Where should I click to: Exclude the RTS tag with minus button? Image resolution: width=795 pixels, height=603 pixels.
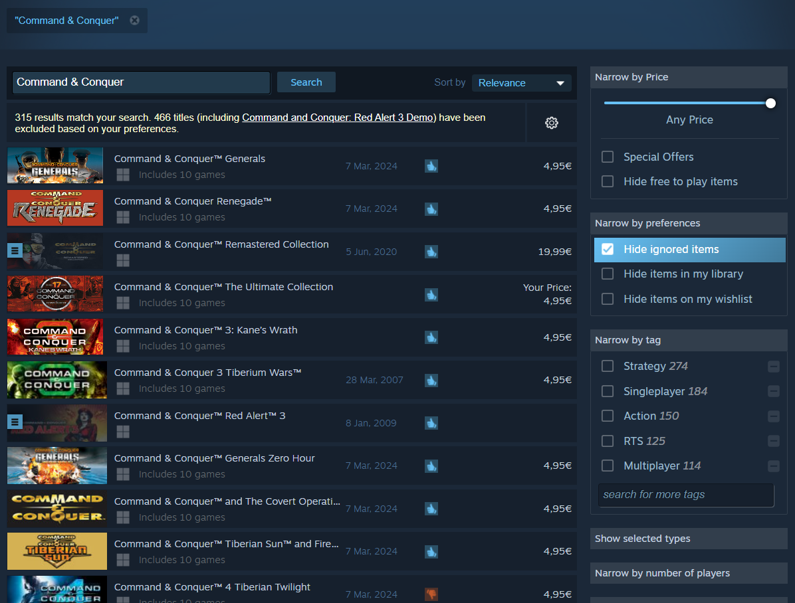(773, 441)
